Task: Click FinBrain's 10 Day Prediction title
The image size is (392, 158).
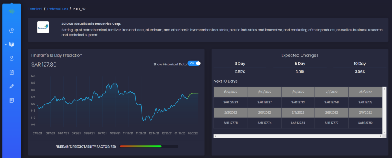Action: coord(57,55)
